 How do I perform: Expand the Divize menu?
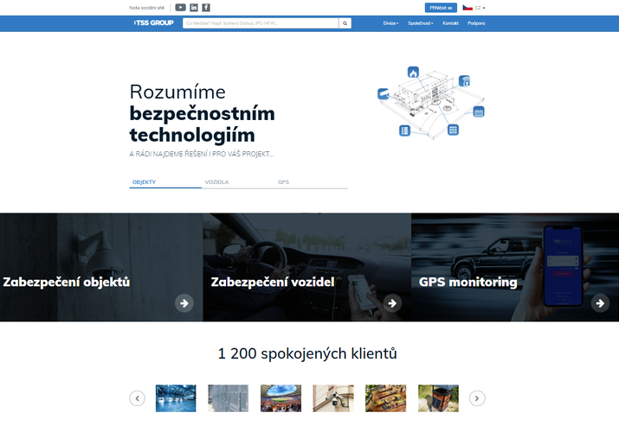coord(391,23)
